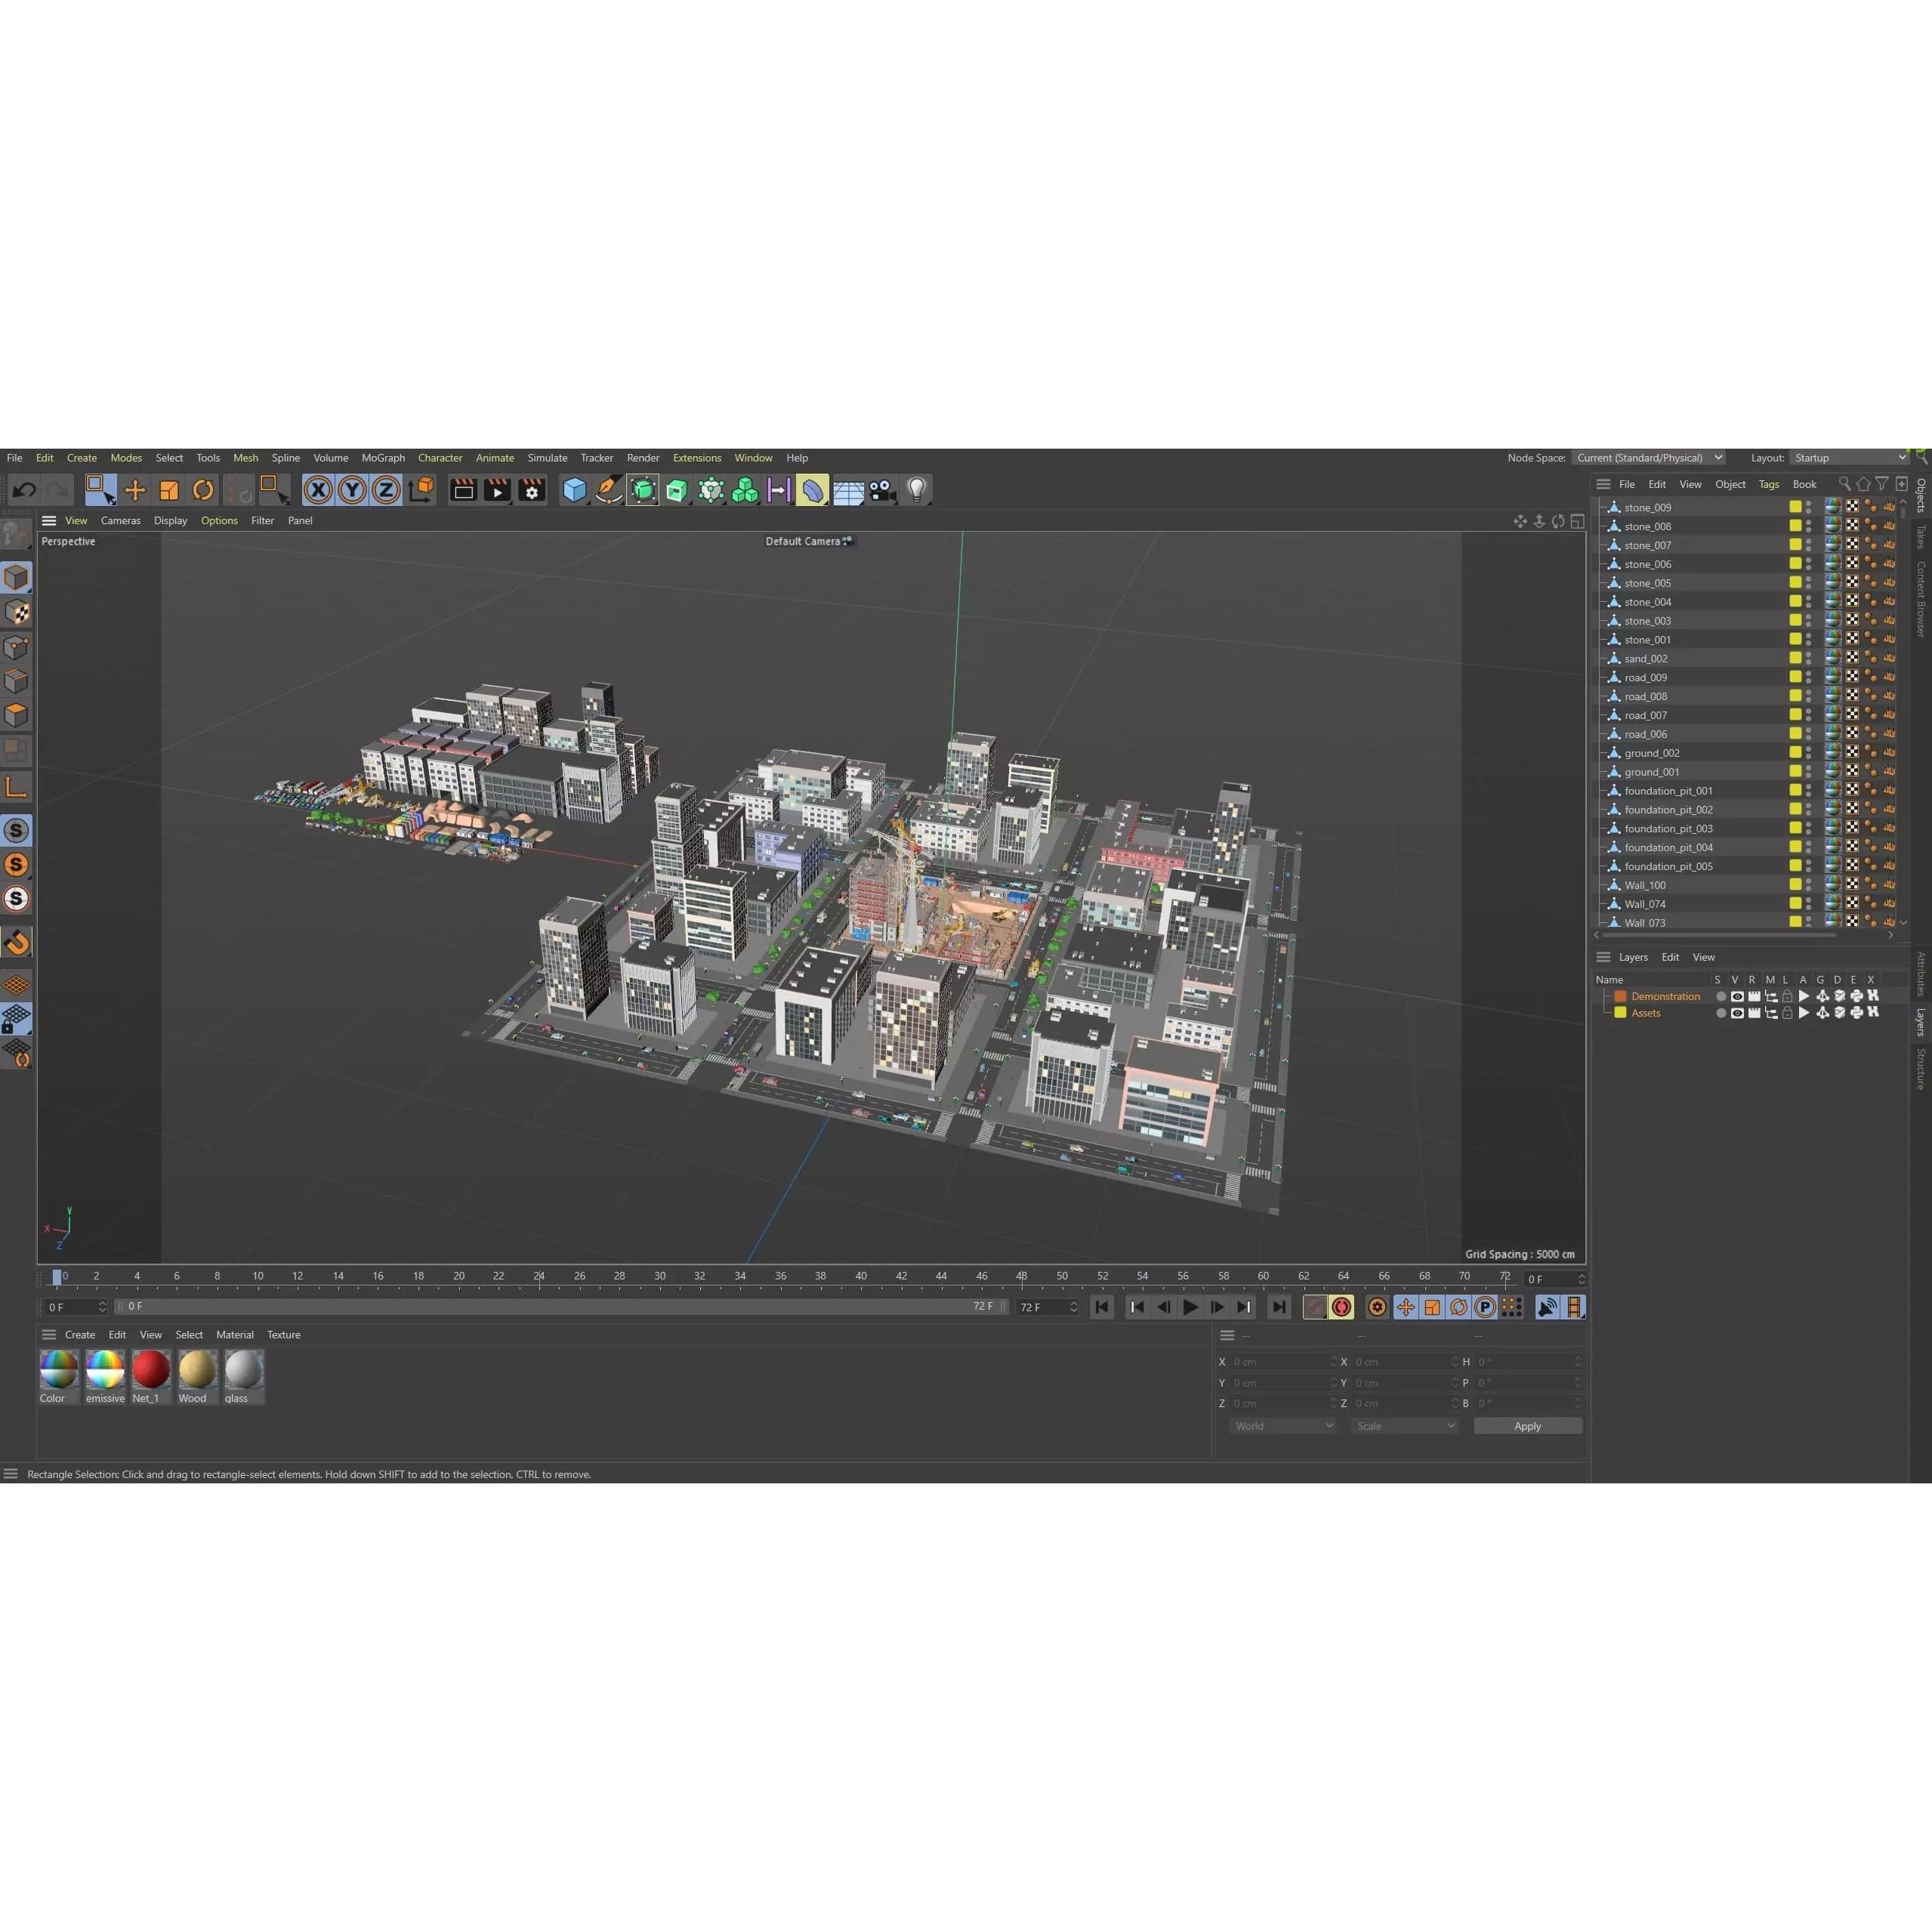Open the World coordinate system dropdown

[1283, 1425]
